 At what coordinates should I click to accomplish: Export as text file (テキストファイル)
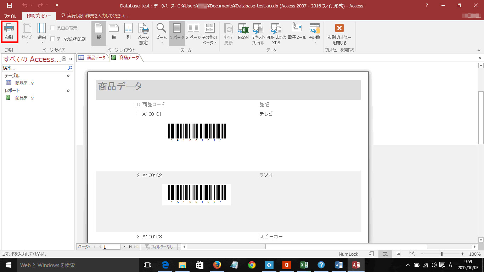(258, 34)
